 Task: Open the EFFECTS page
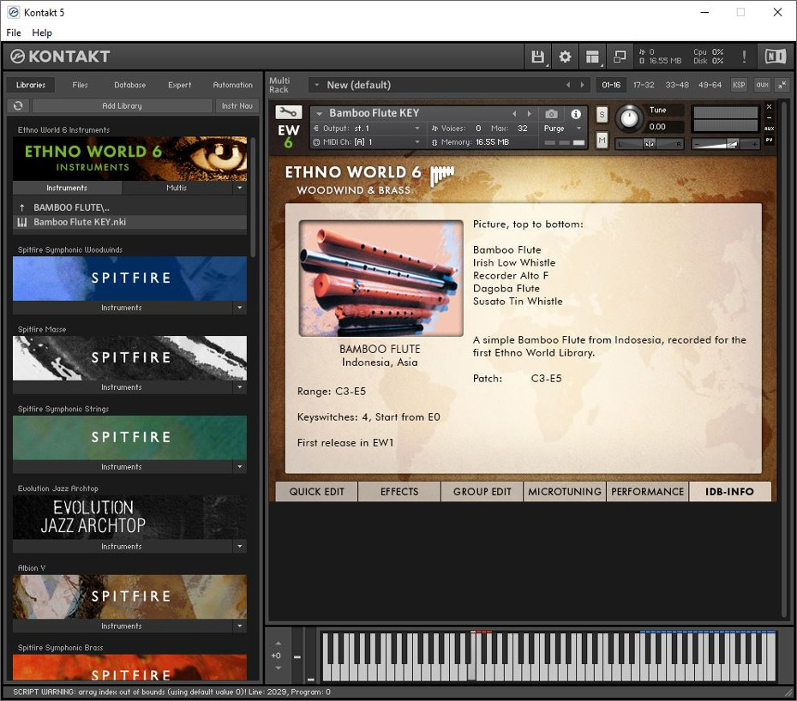(x=399, y=492)
